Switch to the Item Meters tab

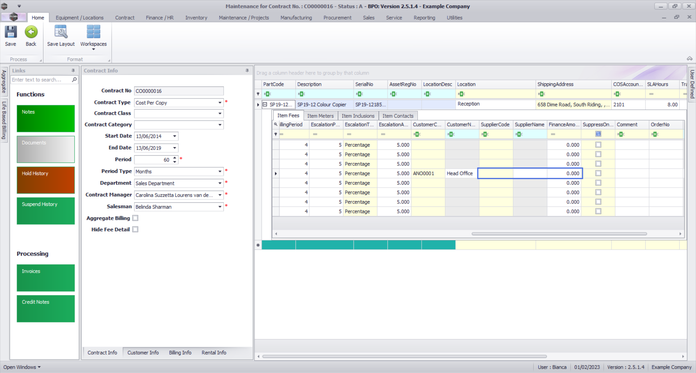click(x=320, y=116)
